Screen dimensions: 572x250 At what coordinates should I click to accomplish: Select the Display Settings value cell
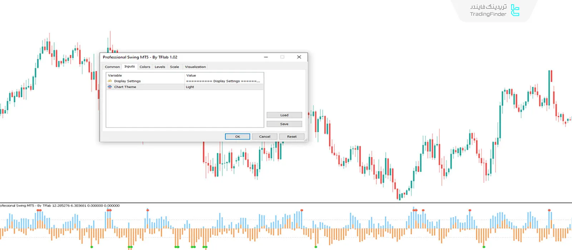223,81
